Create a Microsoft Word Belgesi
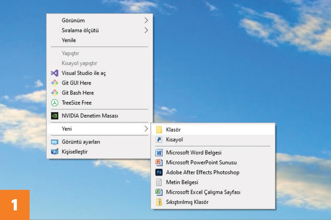331x220 pixels. [x=213, y=153]
